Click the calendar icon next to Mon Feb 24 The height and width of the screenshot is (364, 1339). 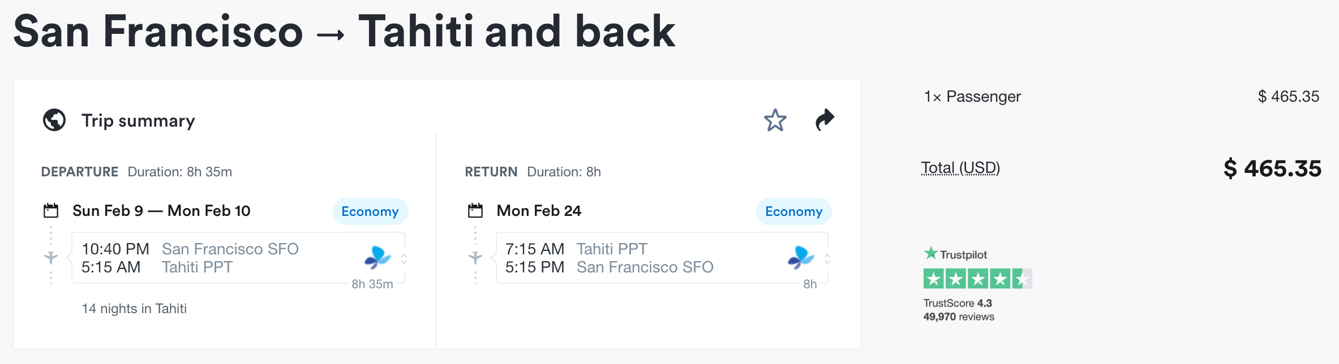[x=475, y=211]
